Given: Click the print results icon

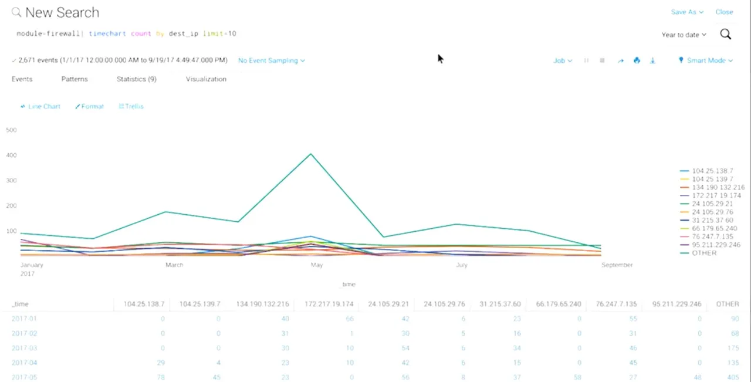Looking at the screenshot, I should (x=637, y=60).
